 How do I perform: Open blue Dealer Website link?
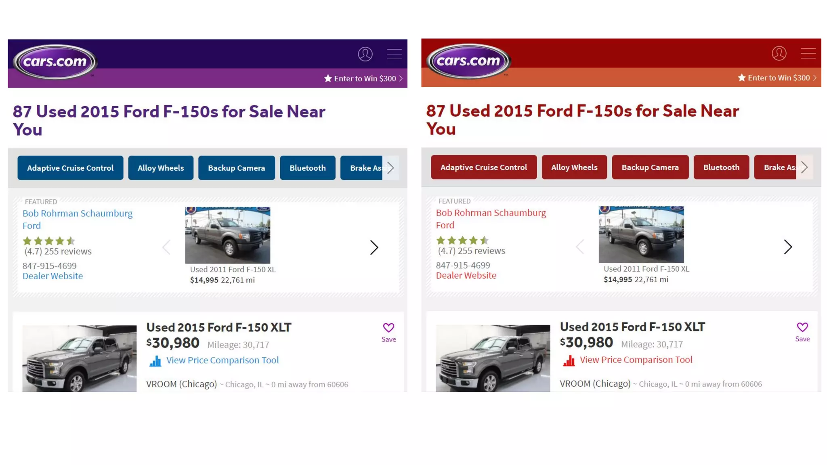click(52, 276)
